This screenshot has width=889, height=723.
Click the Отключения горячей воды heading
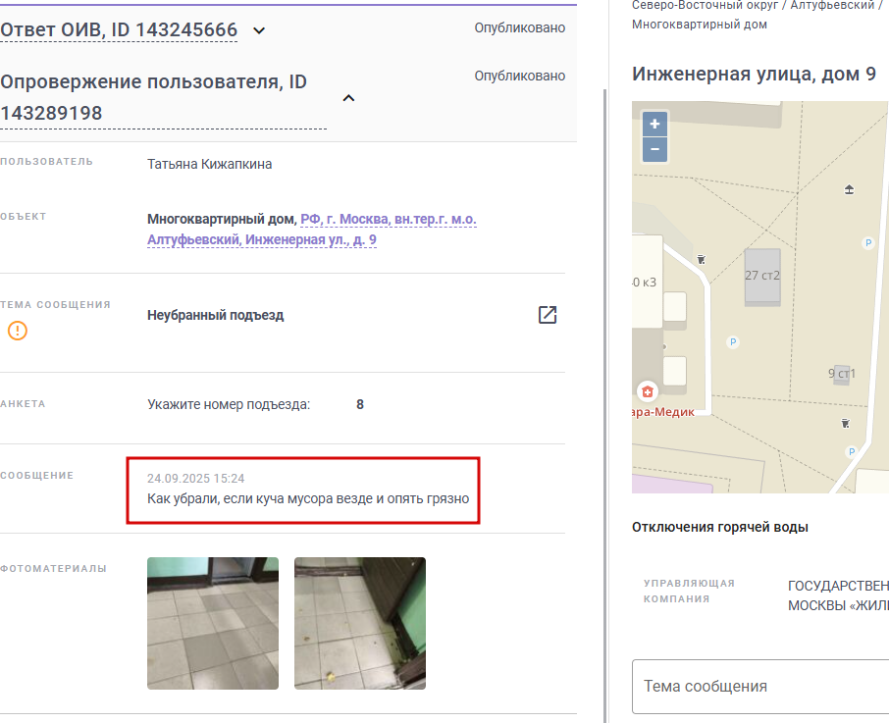720,528
